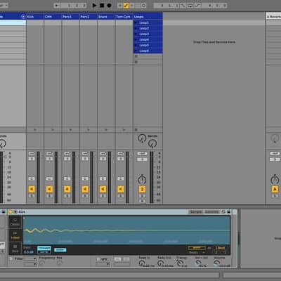The width and height of the screenshot is (281, 281).
Task: Open the LFO waveform dropdown
Action: click(103, 264)
